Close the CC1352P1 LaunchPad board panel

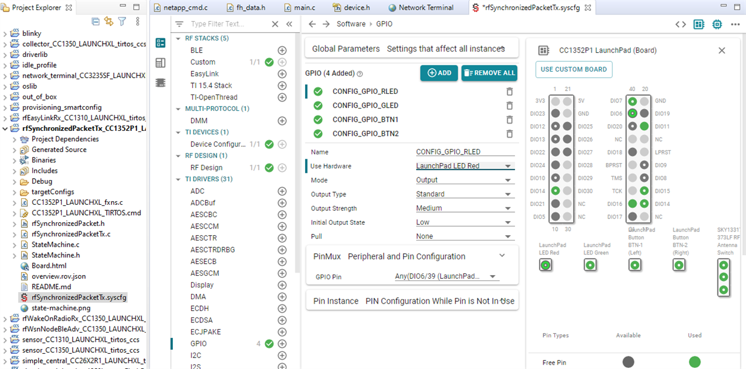tap(722, 50)
